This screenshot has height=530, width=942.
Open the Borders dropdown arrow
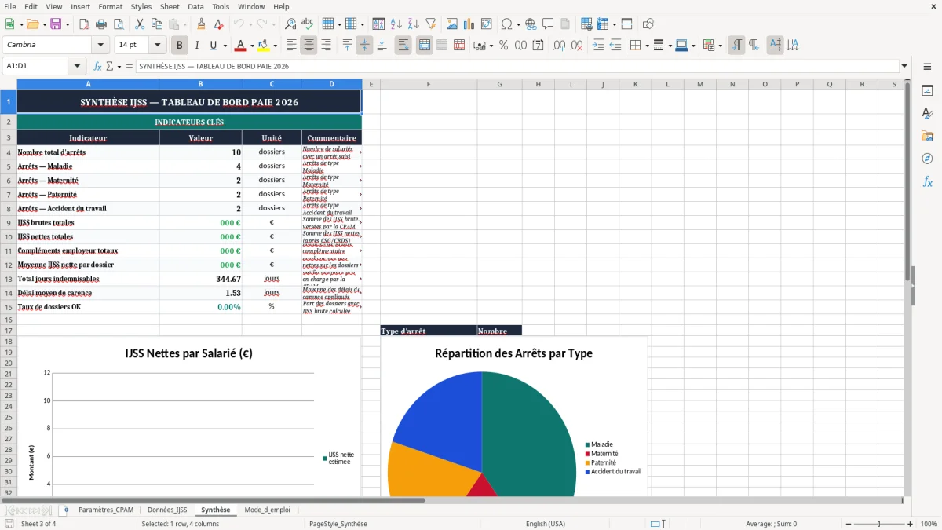[646, 46]
